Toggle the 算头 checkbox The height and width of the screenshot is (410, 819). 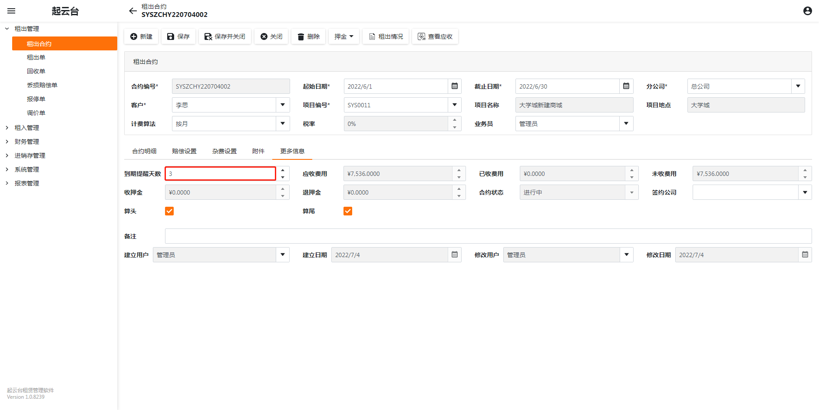click(169, 211)
